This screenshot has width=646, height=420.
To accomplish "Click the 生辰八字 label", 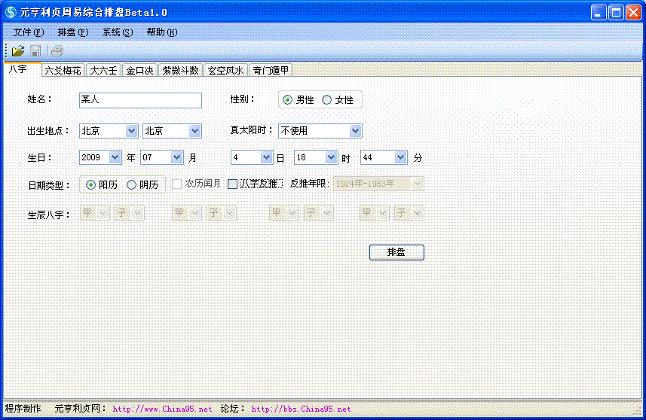I will click(x=48, y=215).
